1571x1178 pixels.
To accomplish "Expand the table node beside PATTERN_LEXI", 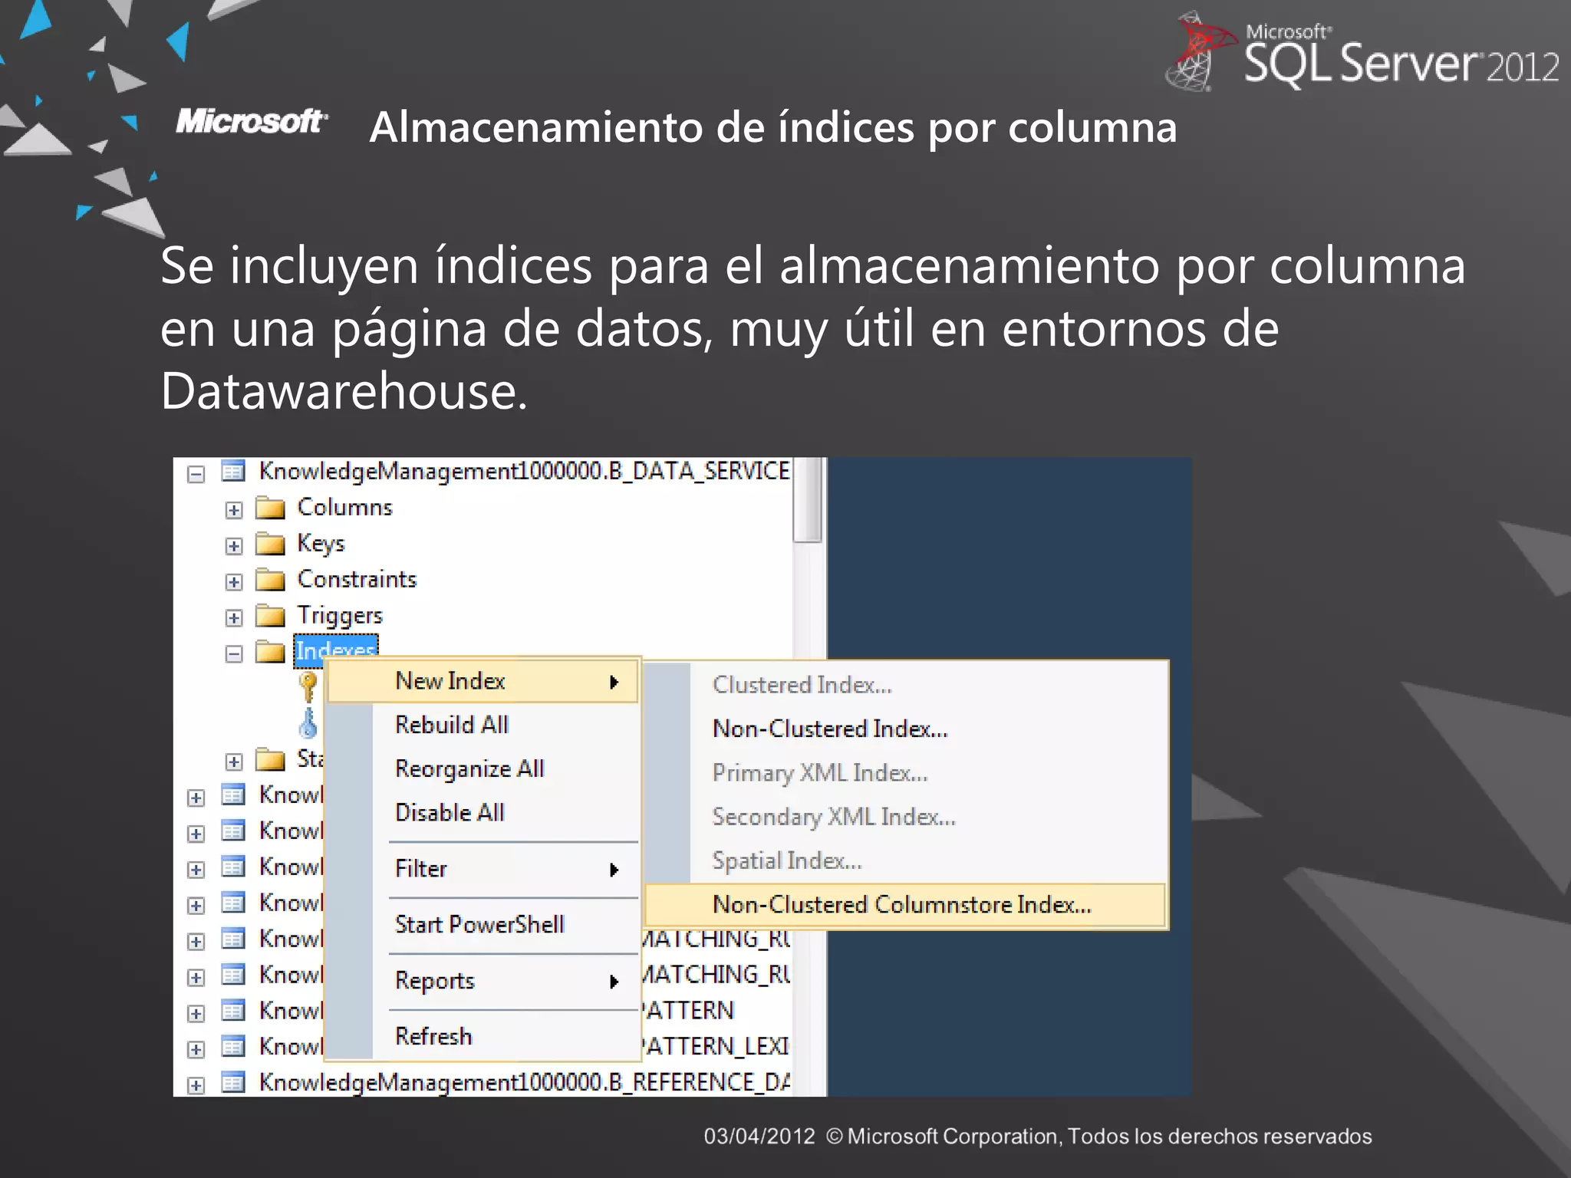I will [196, 1050].
